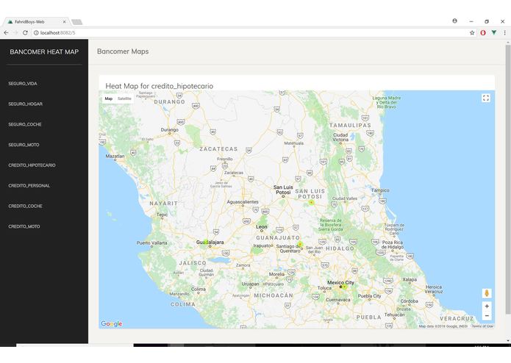511x363 pixels.
Task: Click the Heat Map for credito_hipotecario heading
Action: (x=159, y=86)
